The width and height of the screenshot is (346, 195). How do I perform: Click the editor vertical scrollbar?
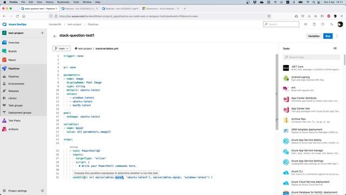277,92
